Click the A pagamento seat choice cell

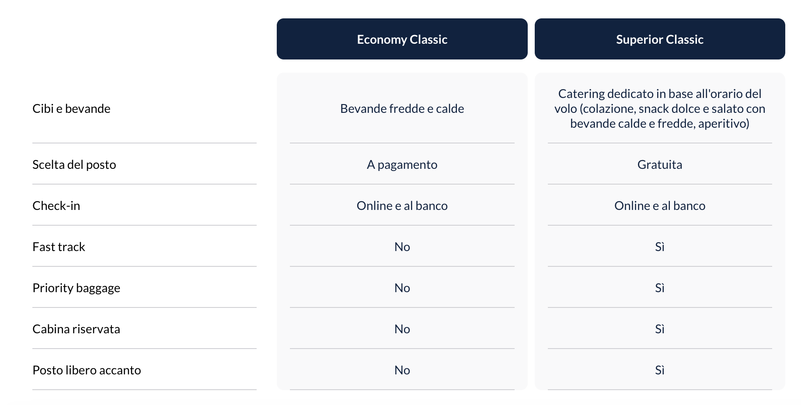pos(402,164)
